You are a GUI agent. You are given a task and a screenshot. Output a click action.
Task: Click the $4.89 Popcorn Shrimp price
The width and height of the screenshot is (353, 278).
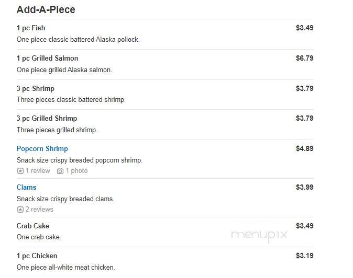click(305, 148)
